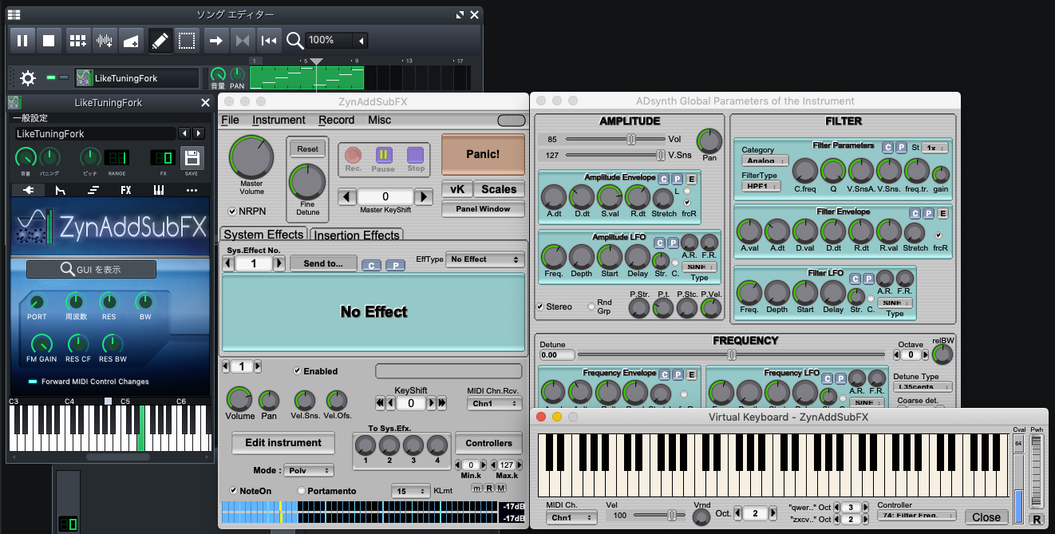Open the Misc menu in ZynAddSubFX
Screen dimensions: 1055x534
379,120
